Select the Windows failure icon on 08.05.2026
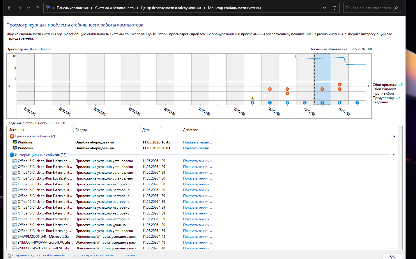Screen dimensions: 416x259 270,89
